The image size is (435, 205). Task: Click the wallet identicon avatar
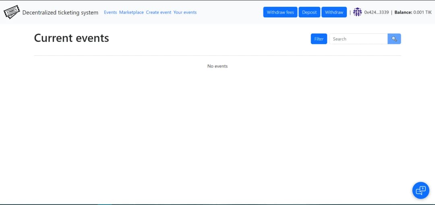tap(357, 12)
